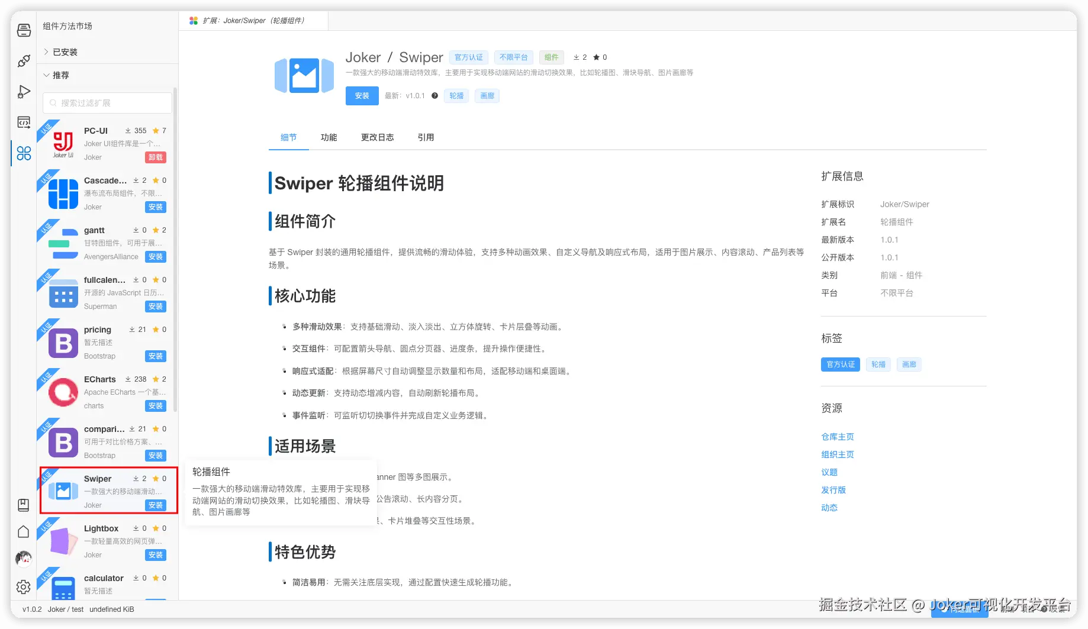Install the Cascade extension from the list
Screen dimensions: 1088x629
[156, 207]
